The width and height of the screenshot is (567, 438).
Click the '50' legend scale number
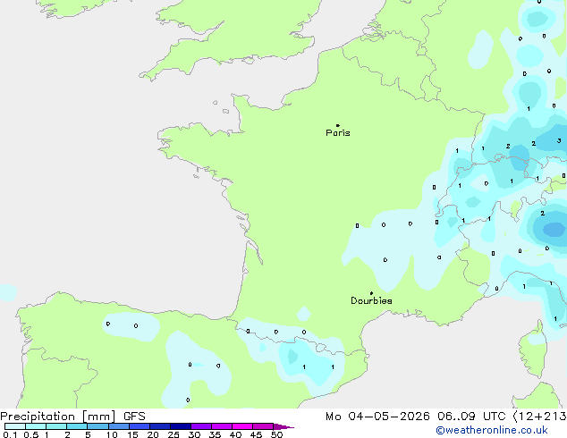(x=276, y=434)
